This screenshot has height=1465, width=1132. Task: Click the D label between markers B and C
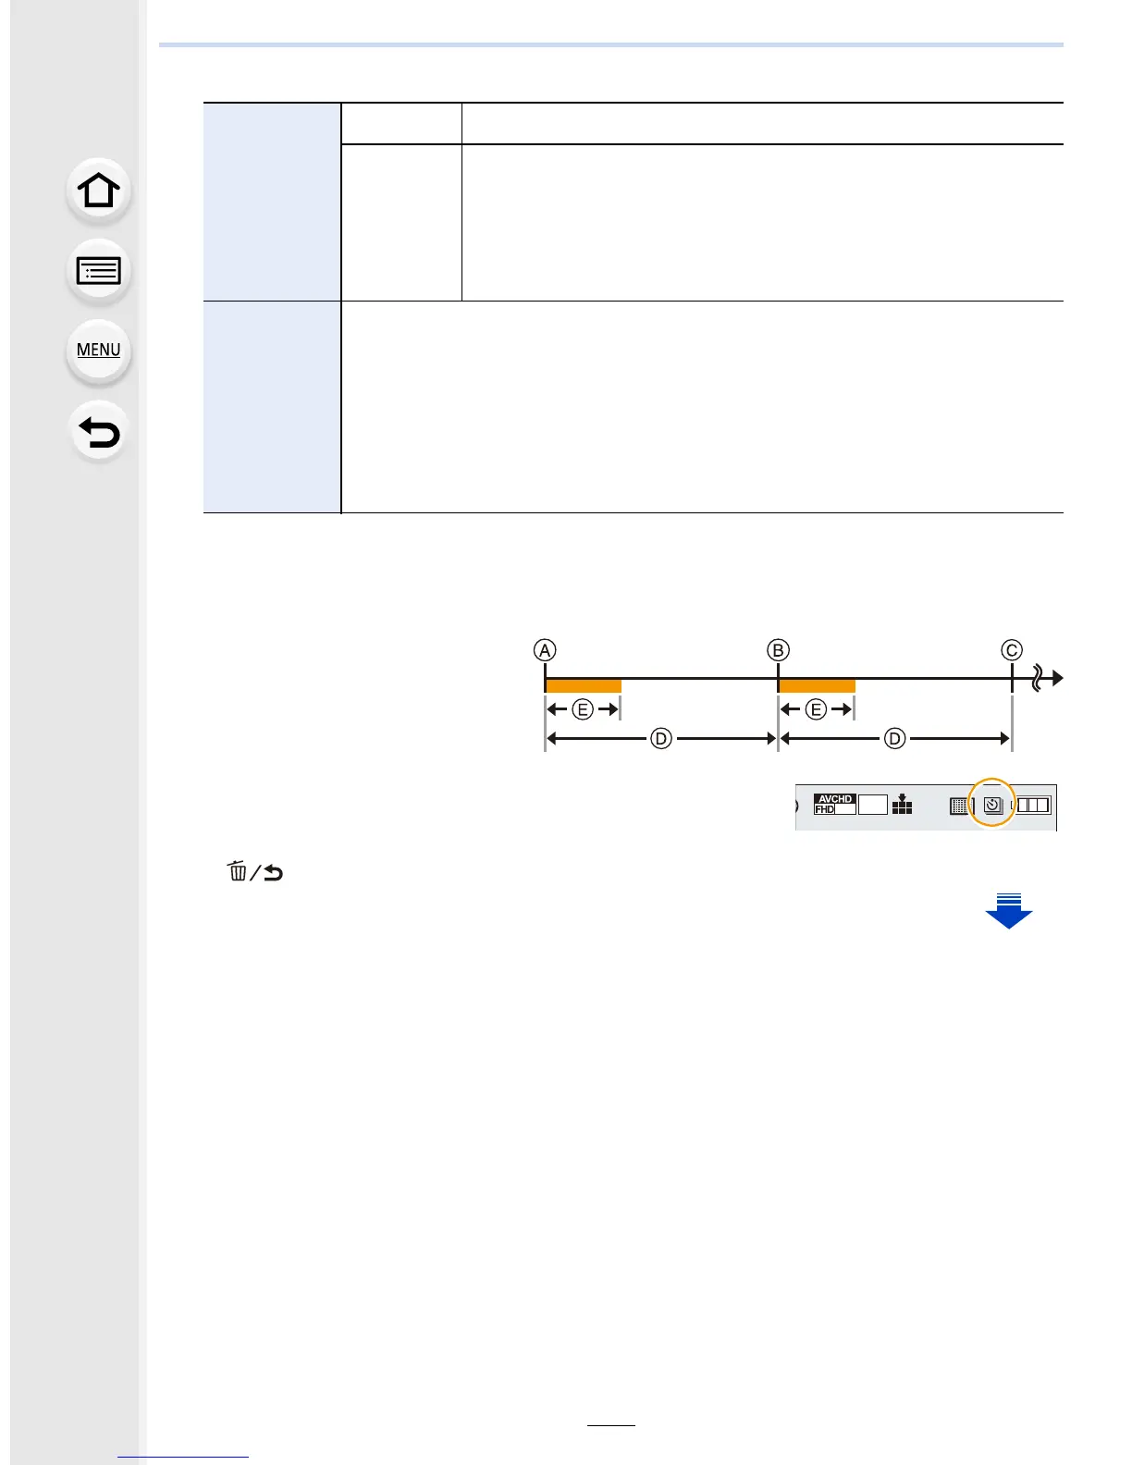pos(894,738)
